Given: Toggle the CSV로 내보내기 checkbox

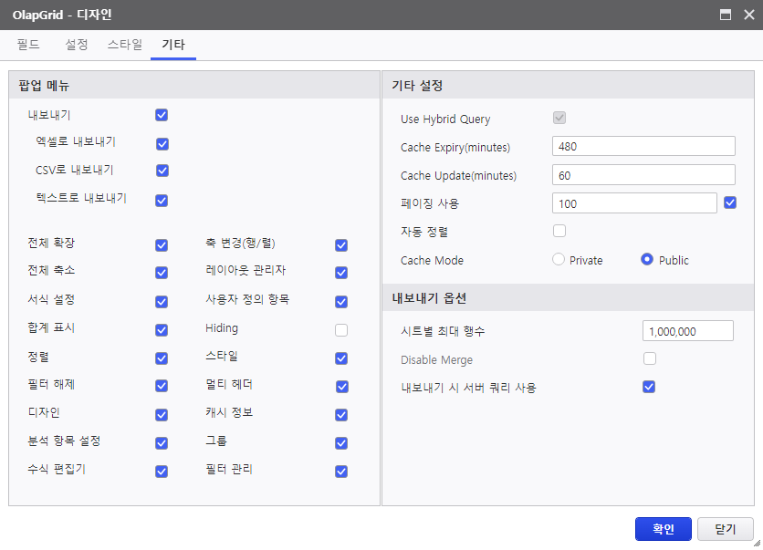Looking at the screenshot, I should tap(162, 171).
